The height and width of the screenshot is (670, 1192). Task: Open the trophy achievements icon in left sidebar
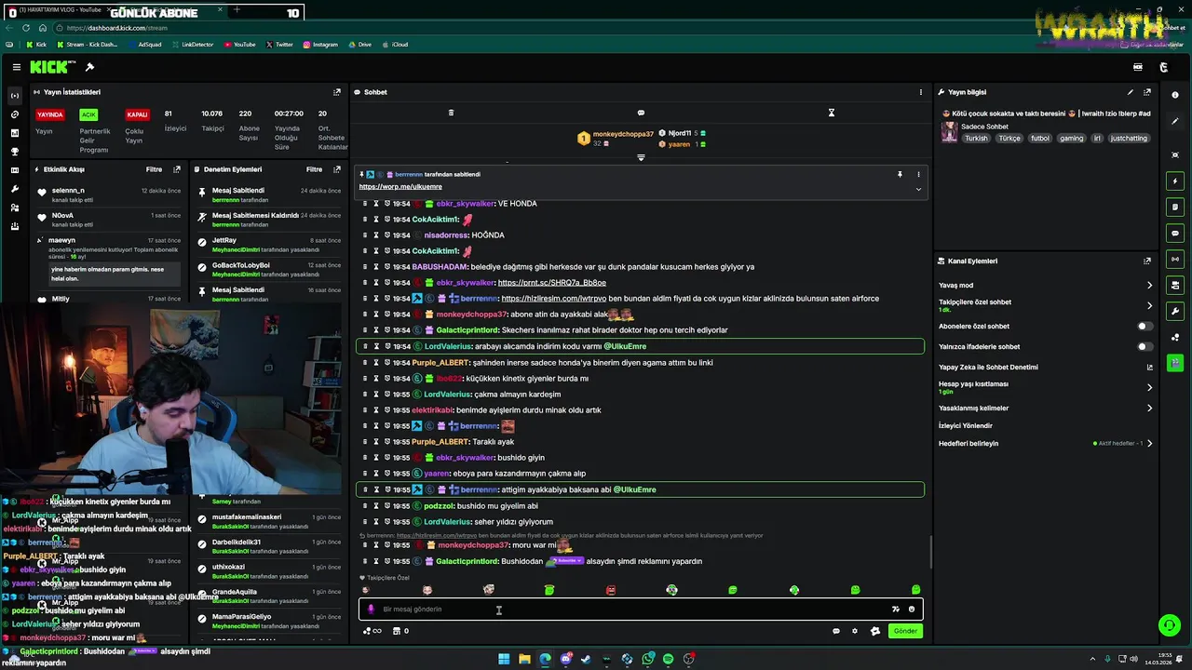[x=14, y=152]
